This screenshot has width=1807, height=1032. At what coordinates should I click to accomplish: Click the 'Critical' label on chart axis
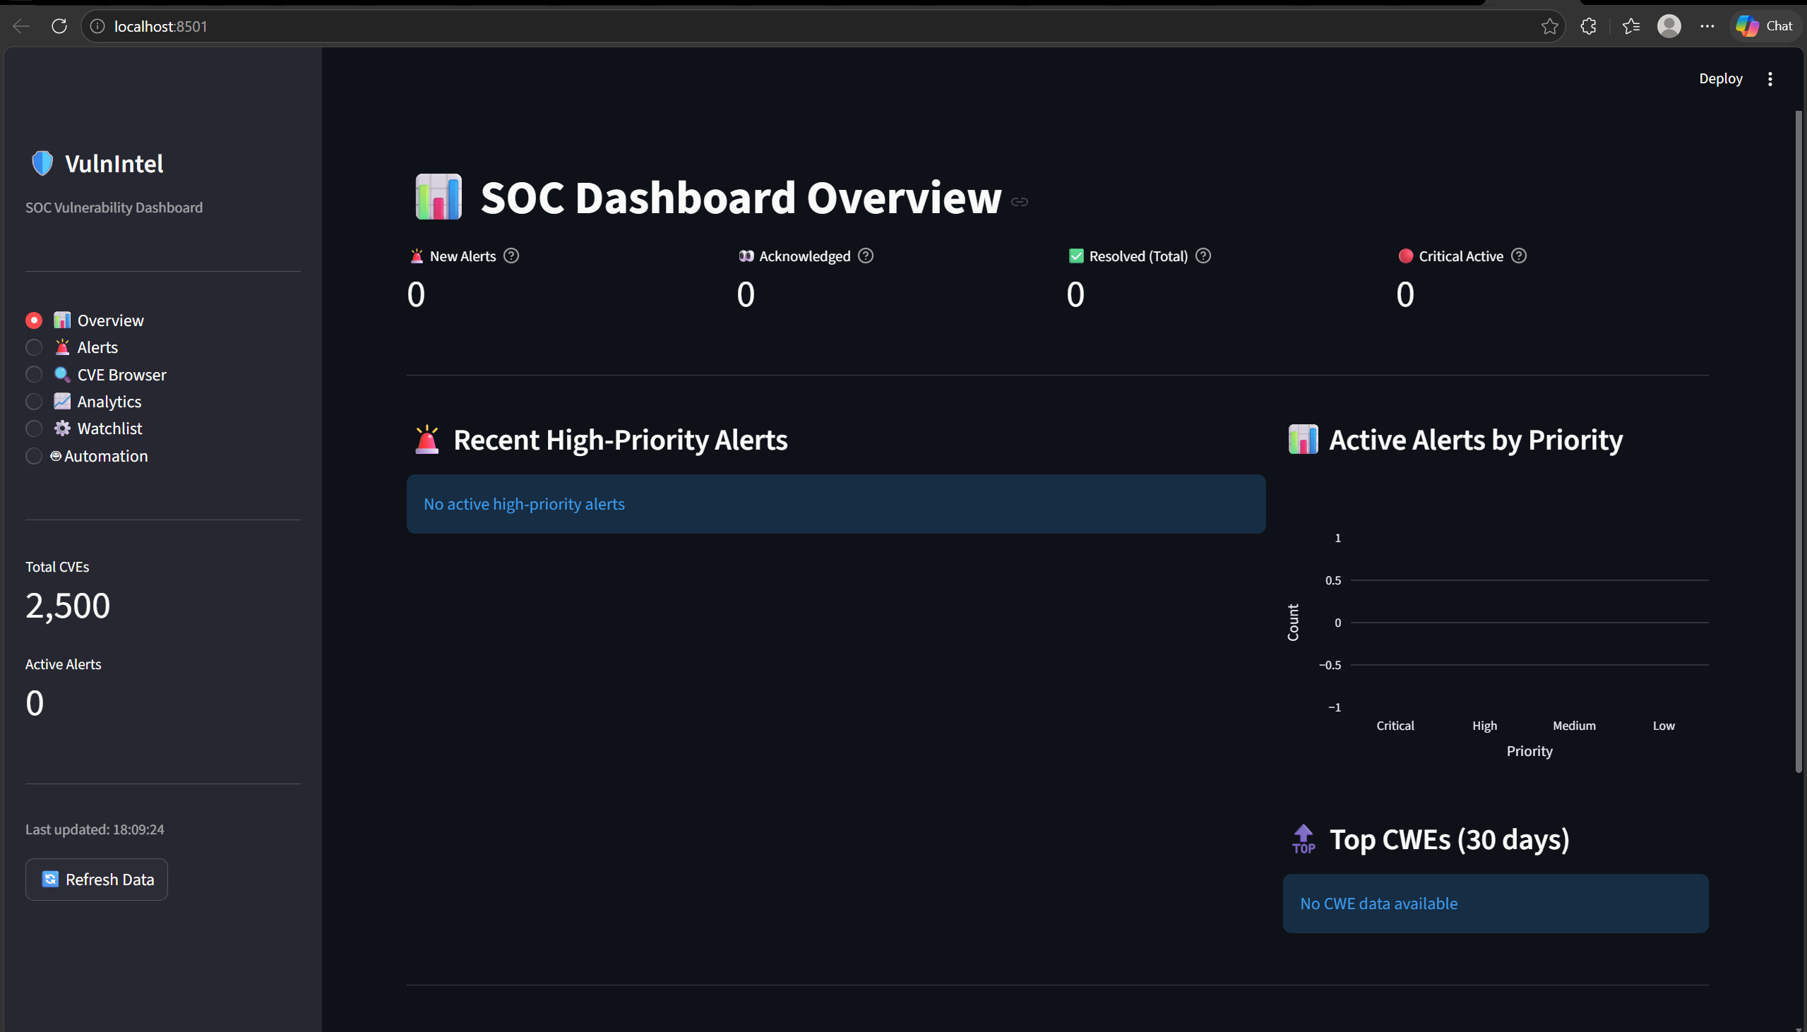click(1395, 726)
